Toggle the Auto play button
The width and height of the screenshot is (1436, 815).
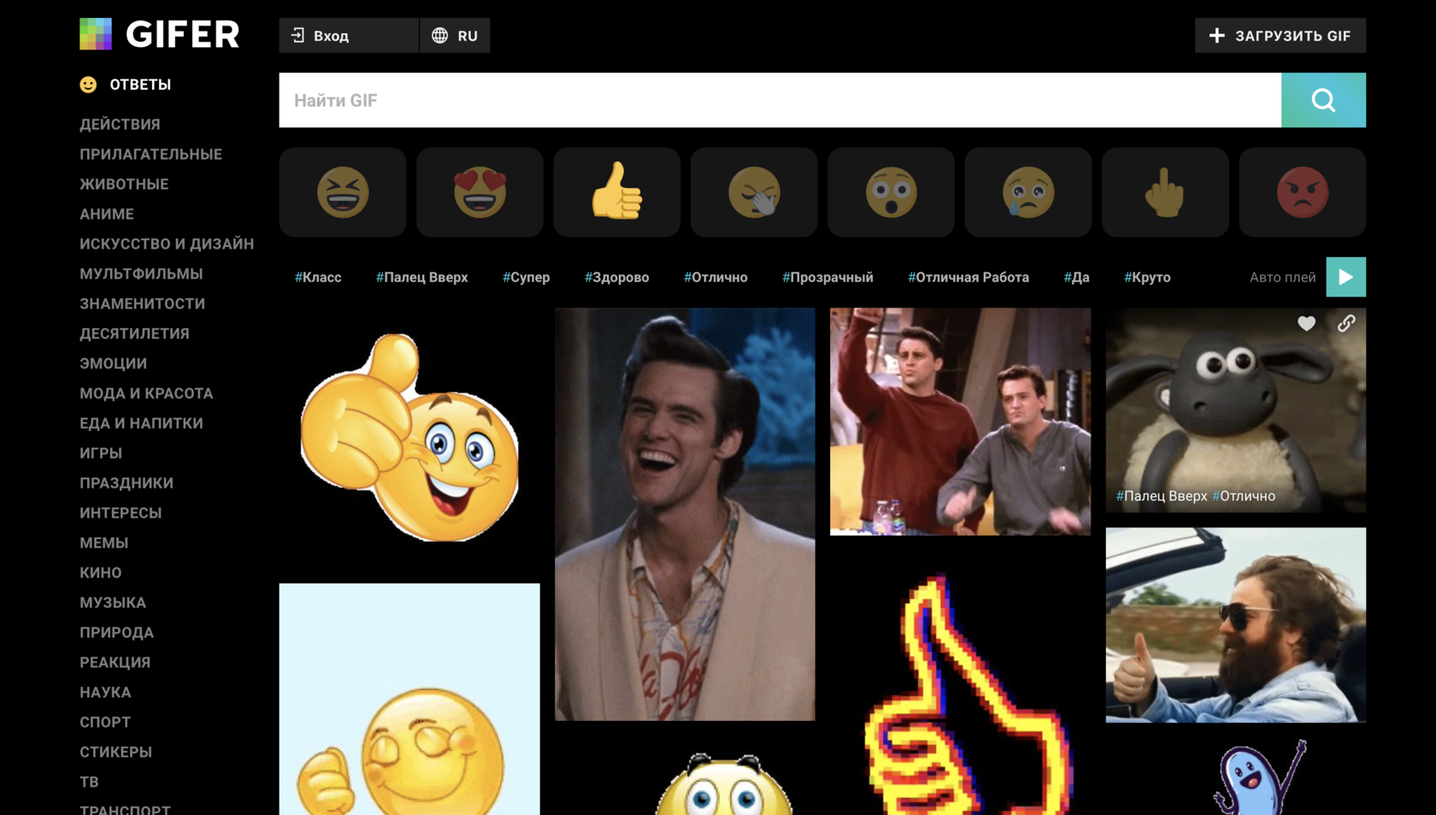tap(1345, 277)
